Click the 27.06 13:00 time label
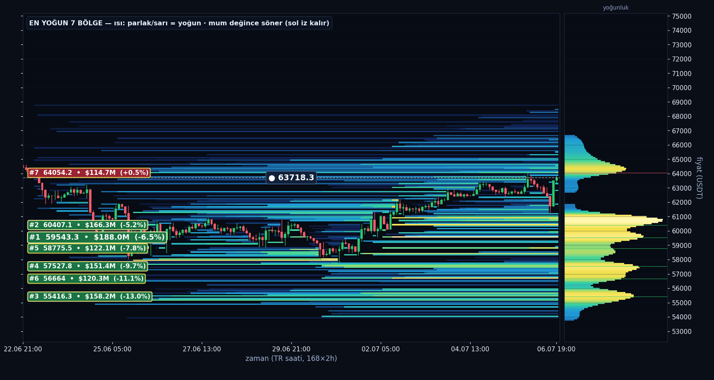Image resolution: width=714 pixels, height=380 pixels. [202, 349]
